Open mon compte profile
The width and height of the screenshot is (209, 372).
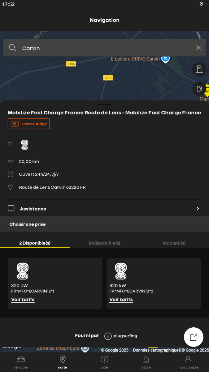pyautogui.click(x=188, y=362)
